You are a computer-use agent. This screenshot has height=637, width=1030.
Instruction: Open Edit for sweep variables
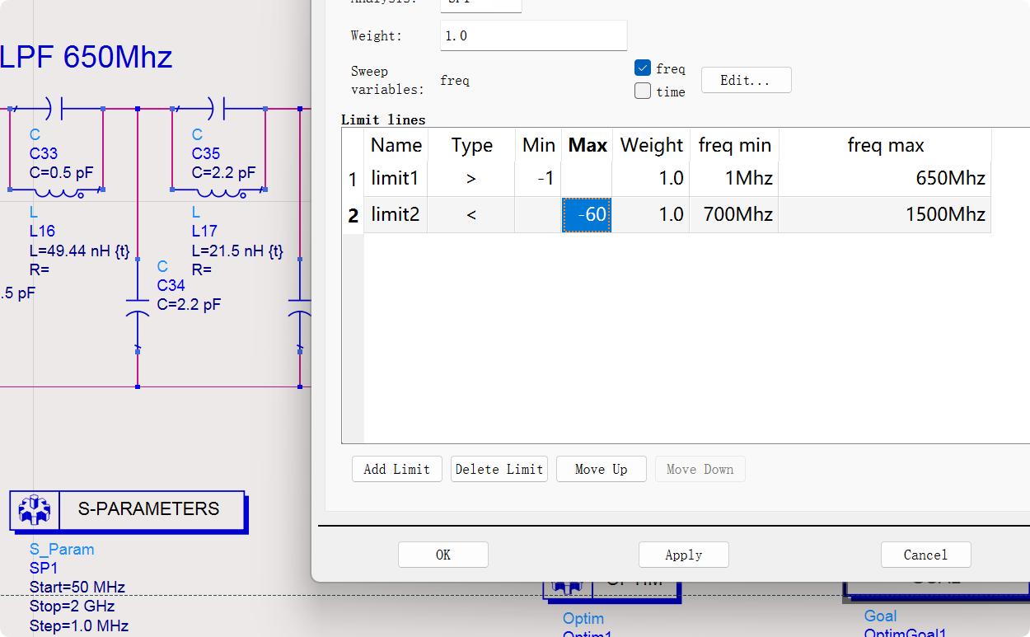[x=746, y=80]
